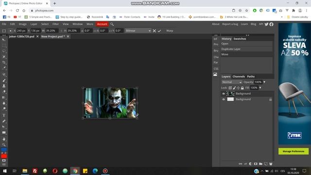Collapse the right panels via arrows

point(247,35)
